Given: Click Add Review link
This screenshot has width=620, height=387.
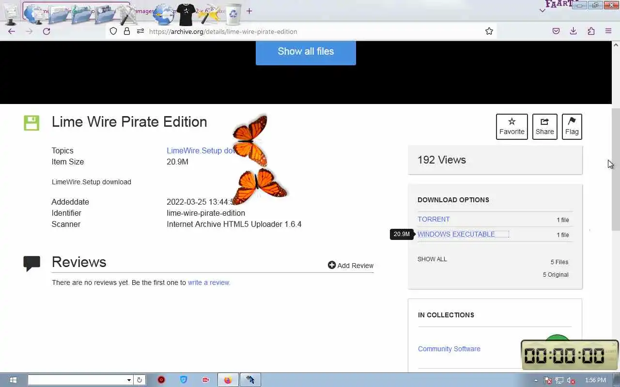Looking at the screenshot, I should point(351,265).
